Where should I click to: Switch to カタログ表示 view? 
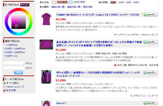coord(79,2)
